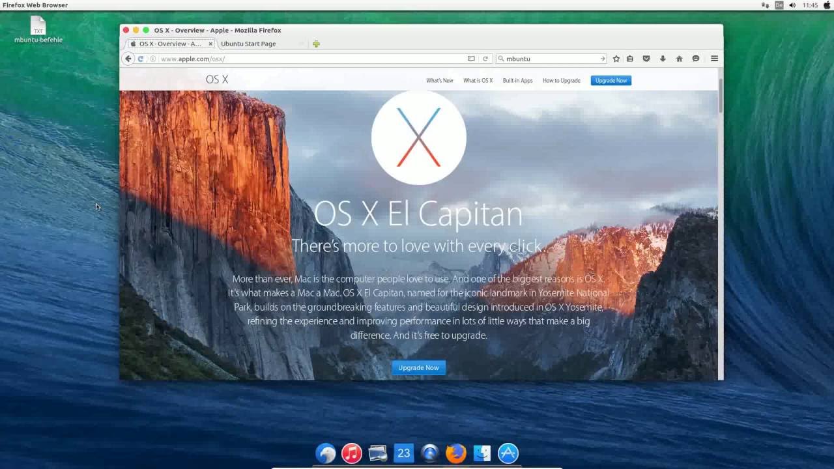Image resolution: width=834 pixels, height=469 pixels.
Task: Click Upgrade Now button below the paragraph
Action: click(419, 367)
